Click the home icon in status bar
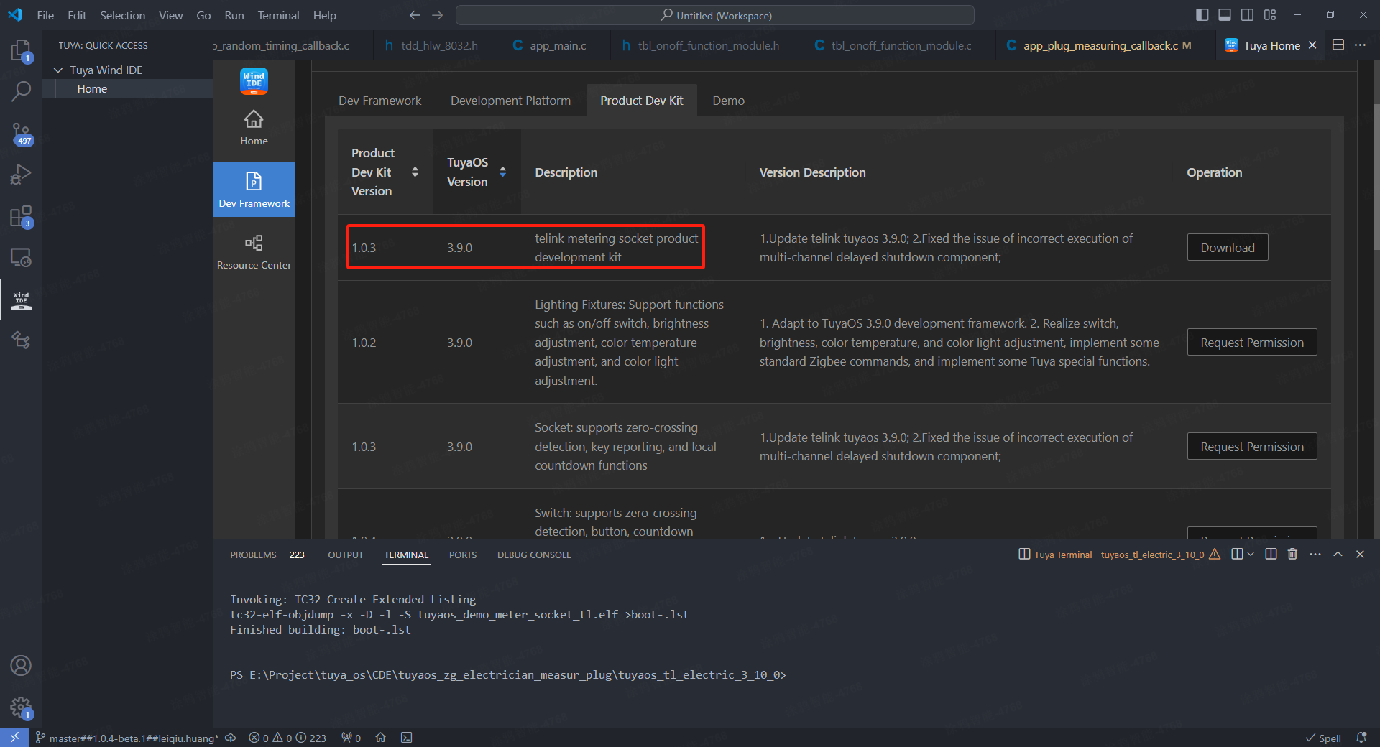The width and height of the screenshot is (1380, 747). [x=381, y=738]
